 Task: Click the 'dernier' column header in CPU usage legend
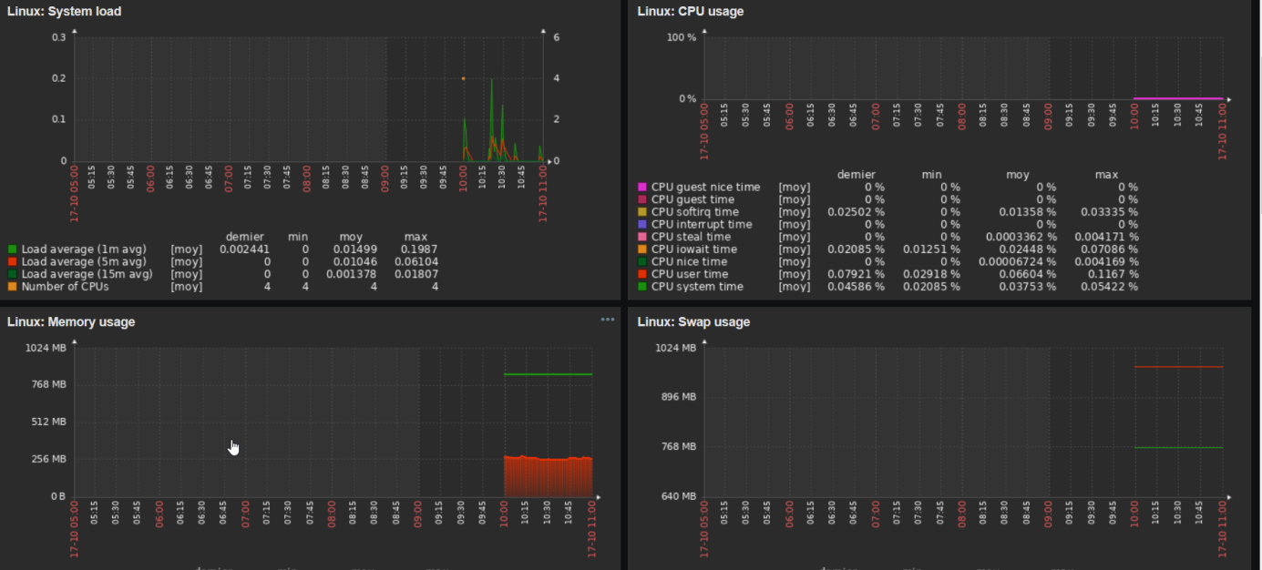[x=856, y=174]
